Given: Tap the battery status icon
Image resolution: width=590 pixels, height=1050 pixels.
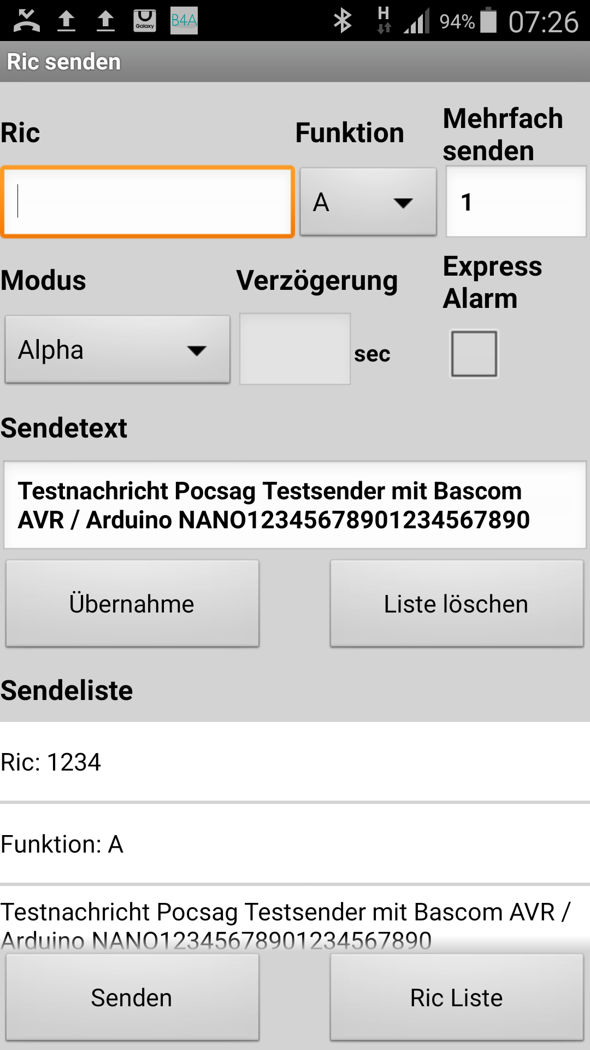Looking at the screenshot, I should 488,21.
